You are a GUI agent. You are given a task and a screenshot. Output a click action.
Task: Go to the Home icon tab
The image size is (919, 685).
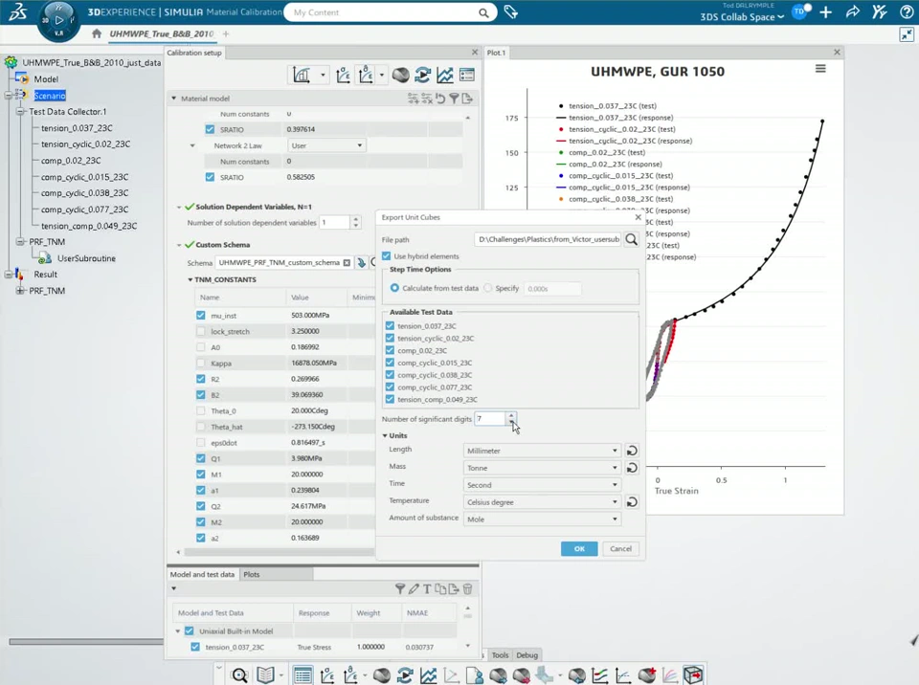(x=97, y=33)
